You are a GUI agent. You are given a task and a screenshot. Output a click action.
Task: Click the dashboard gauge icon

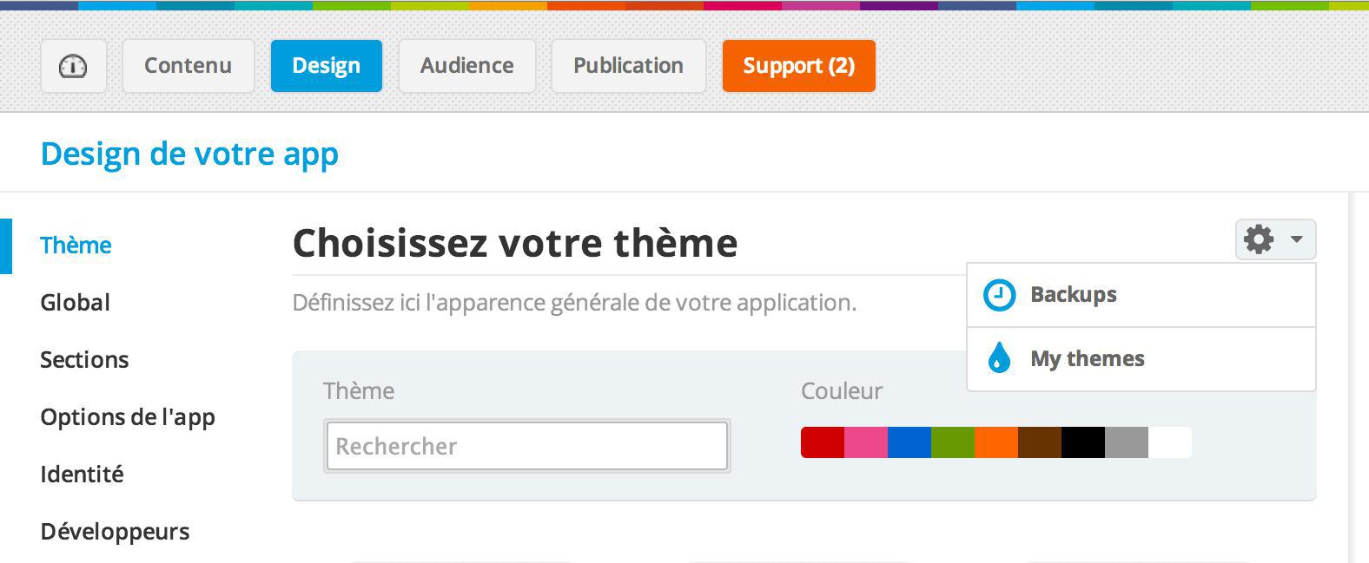pos(73,66)
